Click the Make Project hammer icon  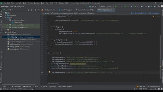point(86,6)
